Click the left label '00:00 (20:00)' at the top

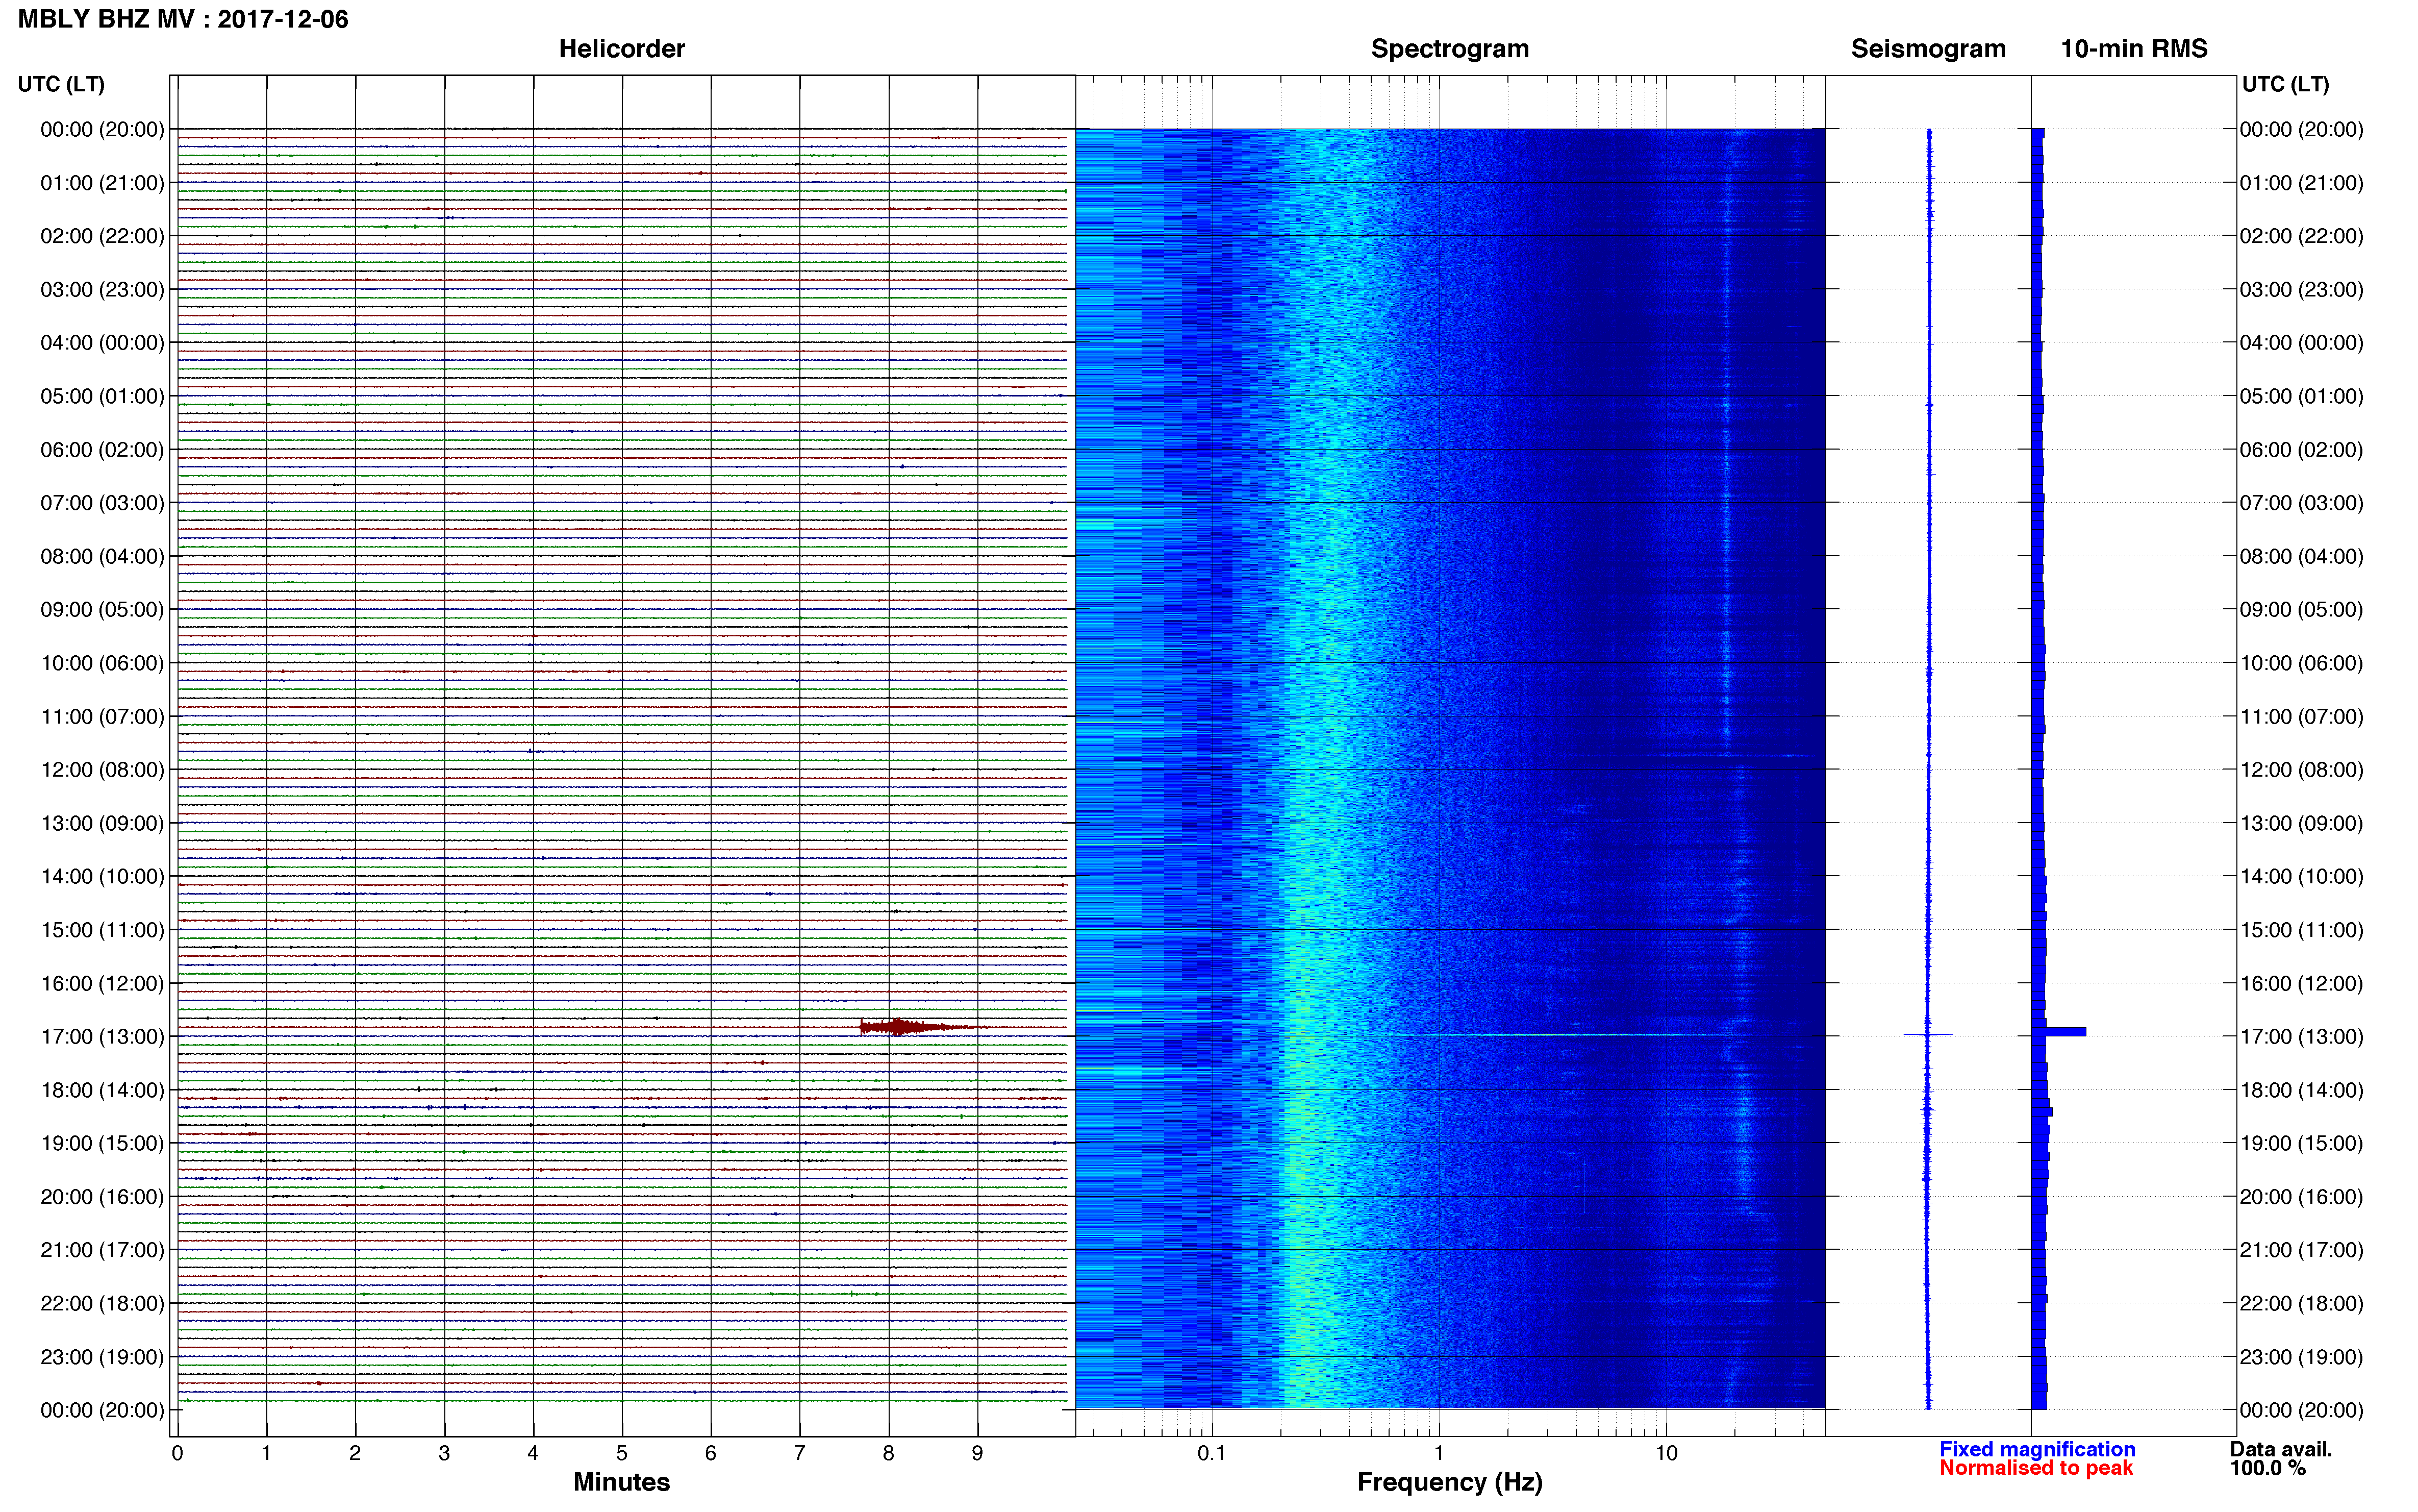102,129
